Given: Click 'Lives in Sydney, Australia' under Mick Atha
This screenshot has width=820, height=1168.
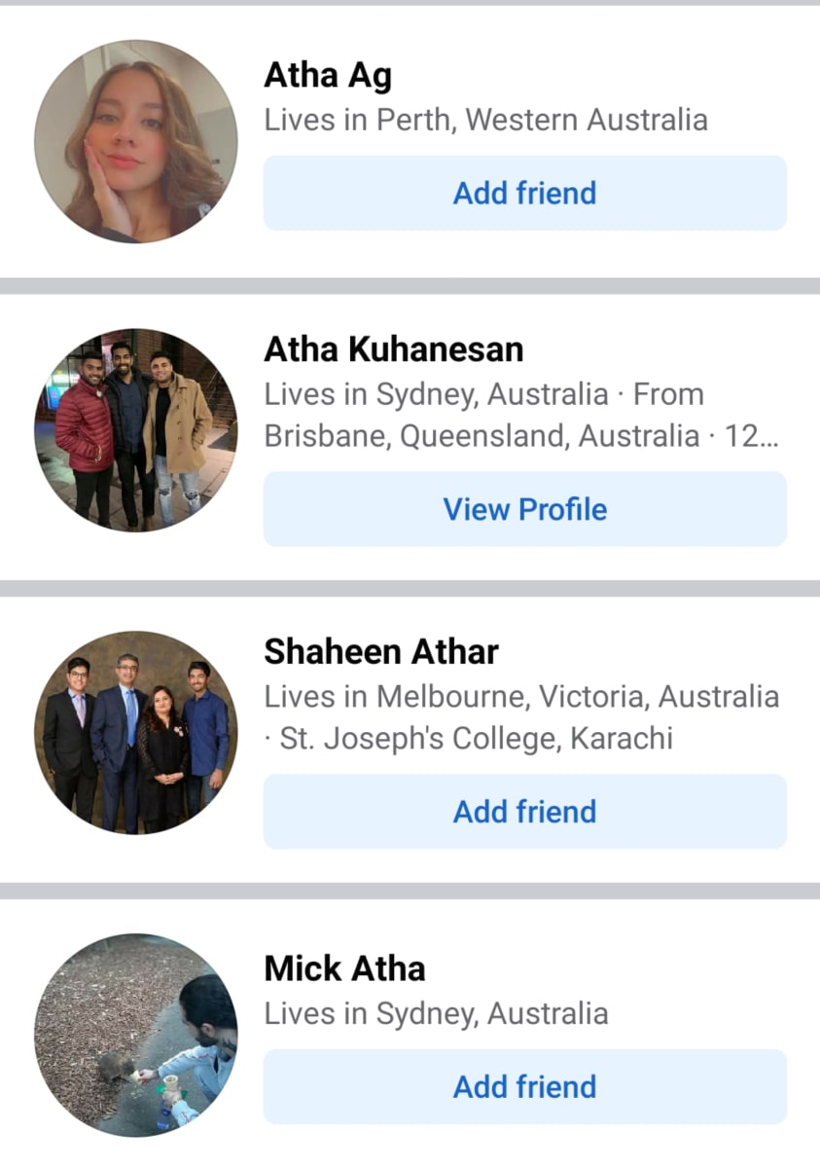Looking at the screenshot, I should 437,1014.
